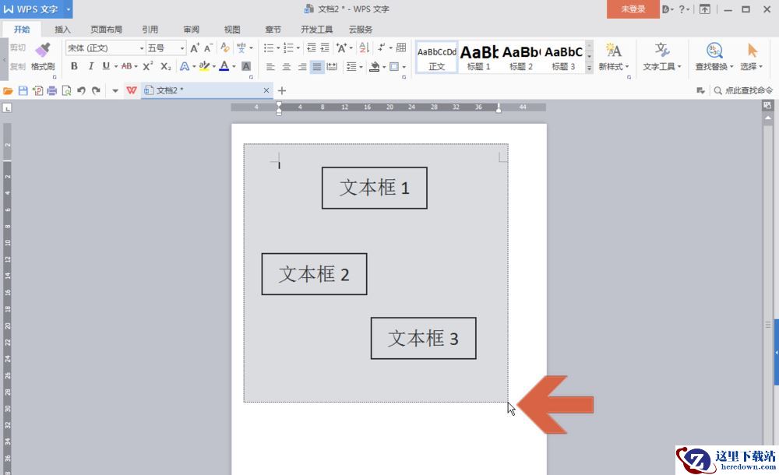Apply the 标题 2 style
The height and width of the screenshot is (475, 779).
click(x=520, y=58)
